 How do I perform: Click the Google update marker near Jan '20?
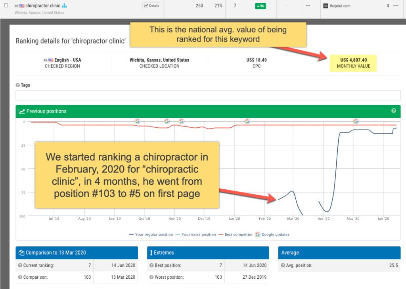pyautogui.click(x=247, y=121)
